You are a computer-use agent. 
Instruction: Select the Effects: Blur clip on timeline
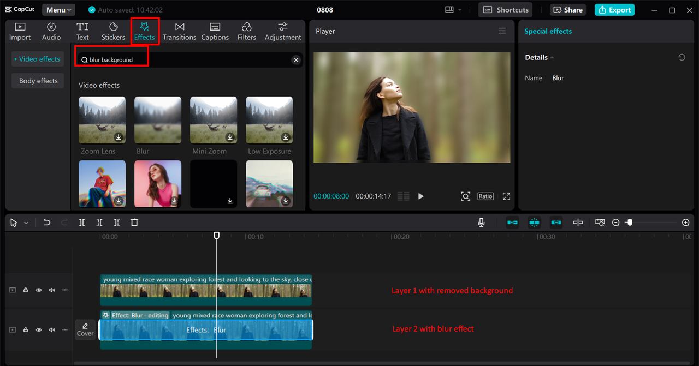tap(206, 330)
